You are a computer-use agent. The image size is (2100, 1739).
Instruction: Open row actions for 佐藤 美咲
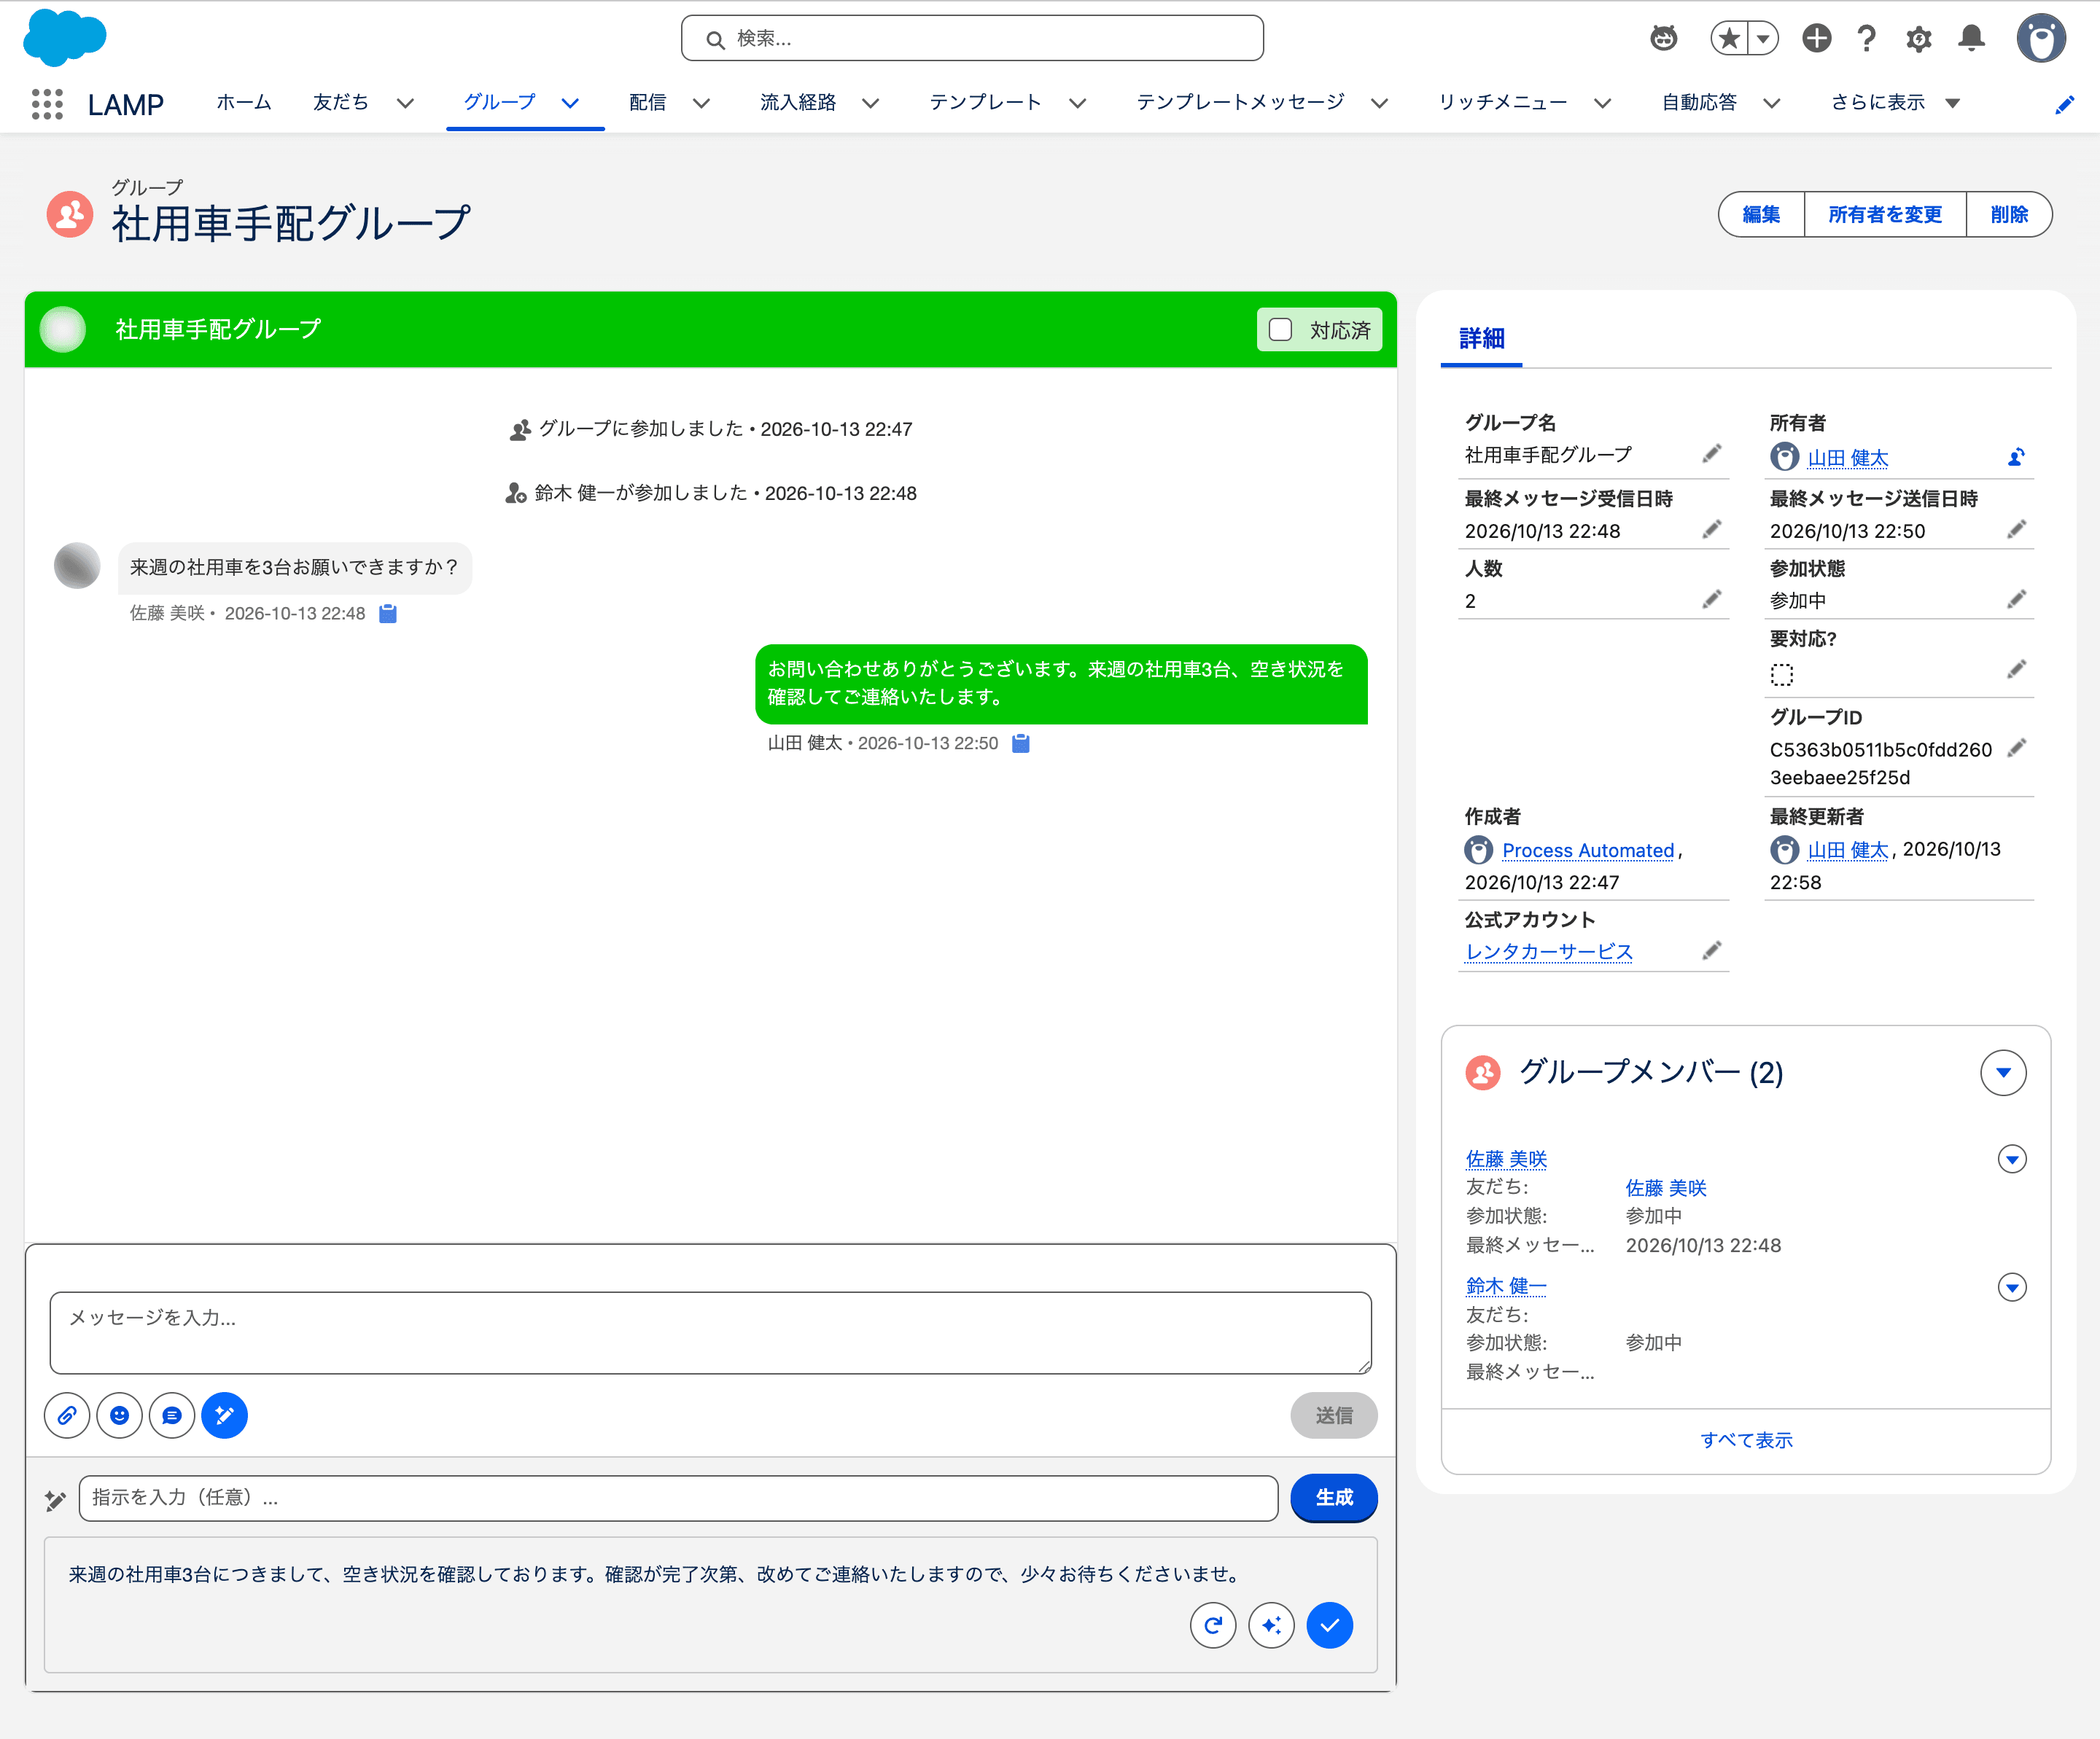pyautogui.click(x=2012, y=1160)
